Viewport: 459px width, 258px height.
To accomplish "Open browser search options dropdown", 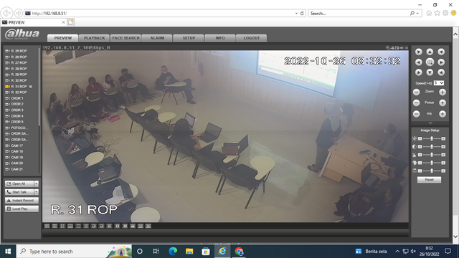I will click(417, 14).
